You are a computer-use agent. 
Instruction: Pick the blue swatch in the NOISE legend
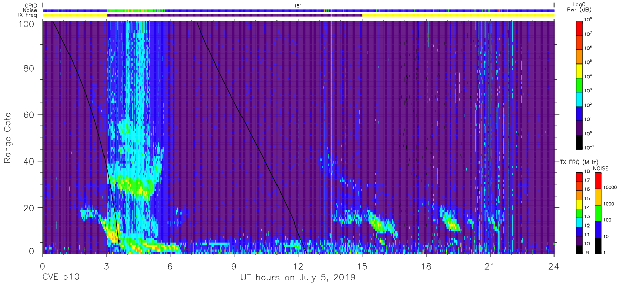coord(597,230)
